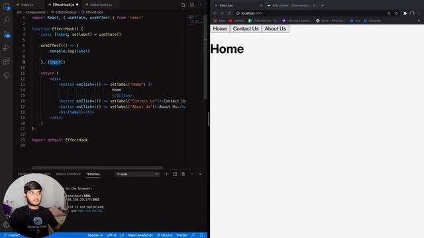Open the Source Control view
Viewport: 424px width, 238px height.
pos(7,34)
